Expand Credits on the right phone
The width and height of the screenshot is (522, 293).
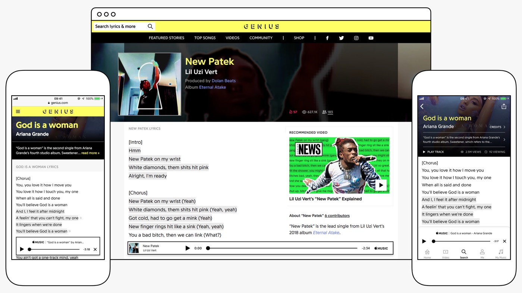tap(498, 127)
